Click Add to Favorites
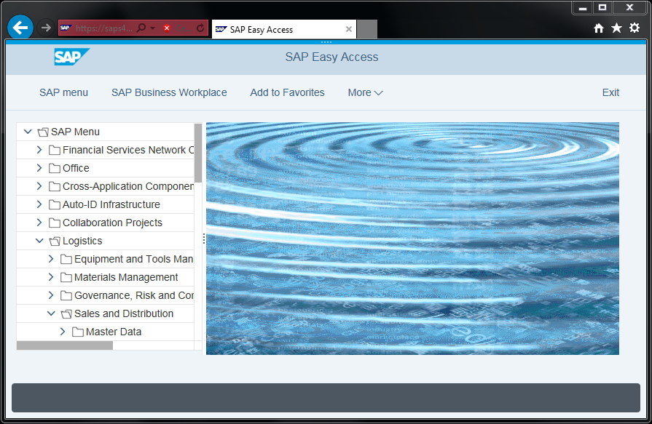Viewport: 652px width, 424px height. coord(287,92)
